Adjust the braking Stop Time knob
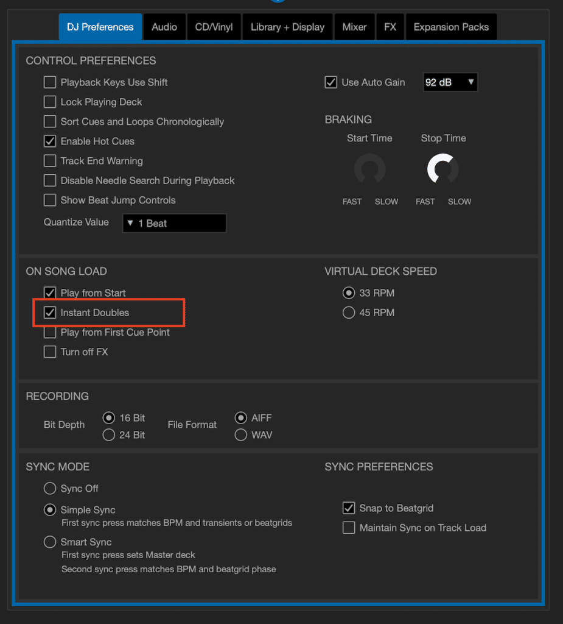The height and width of the screenshot is (624, 563). pyautogui.click(x=442, y=170)
